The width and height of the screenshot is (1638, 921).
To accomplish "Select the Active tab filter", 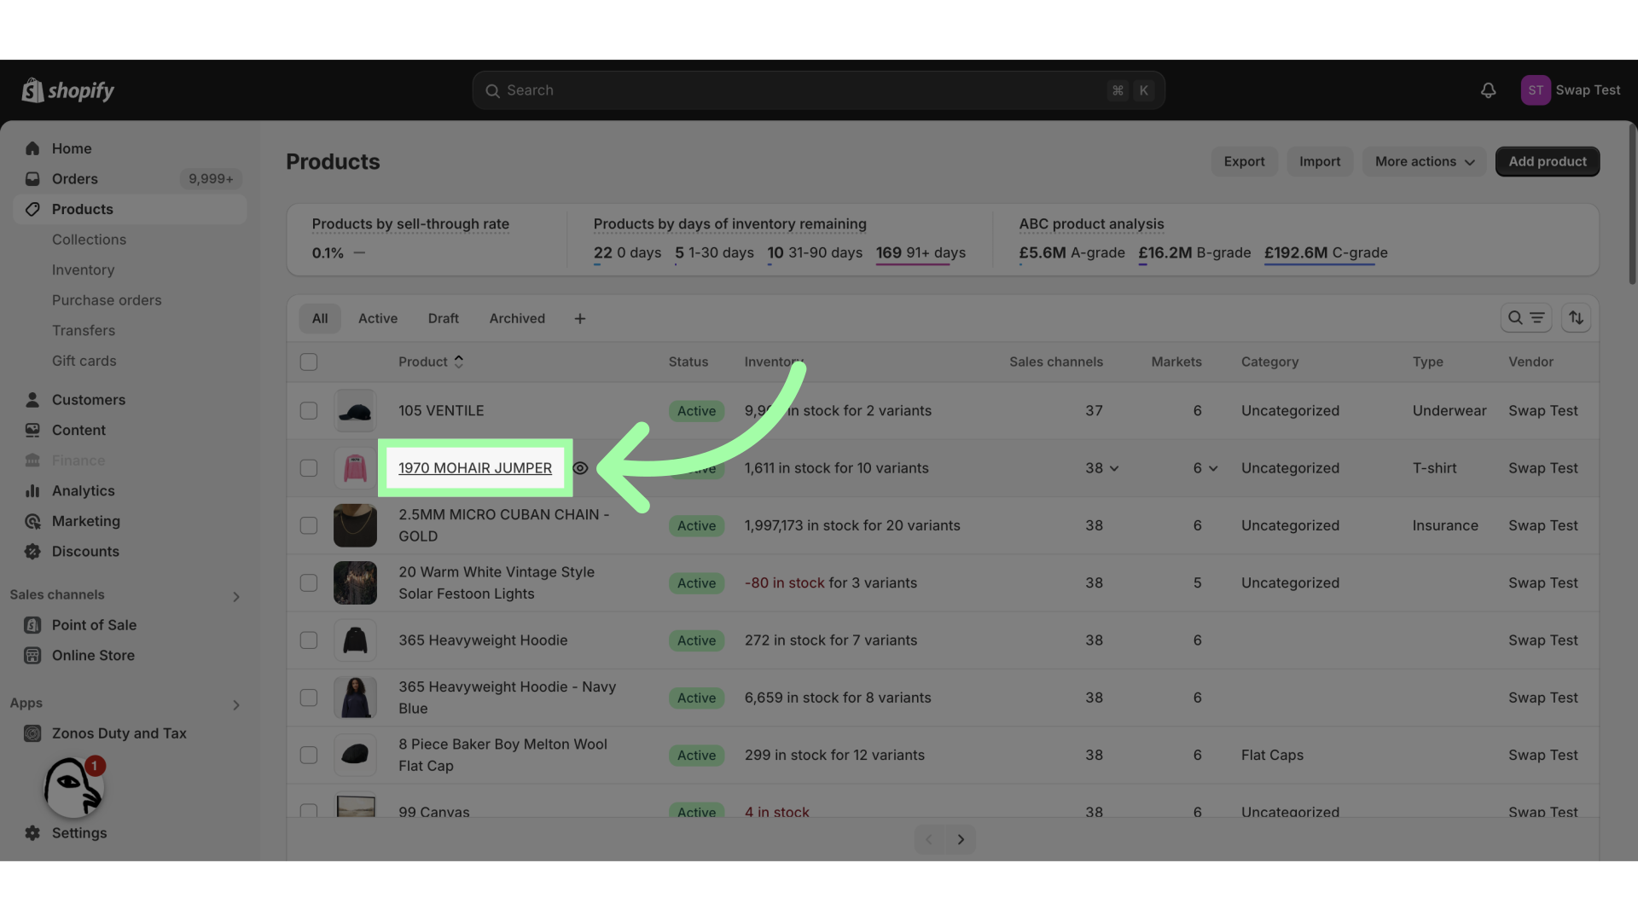I will [378, 318].
